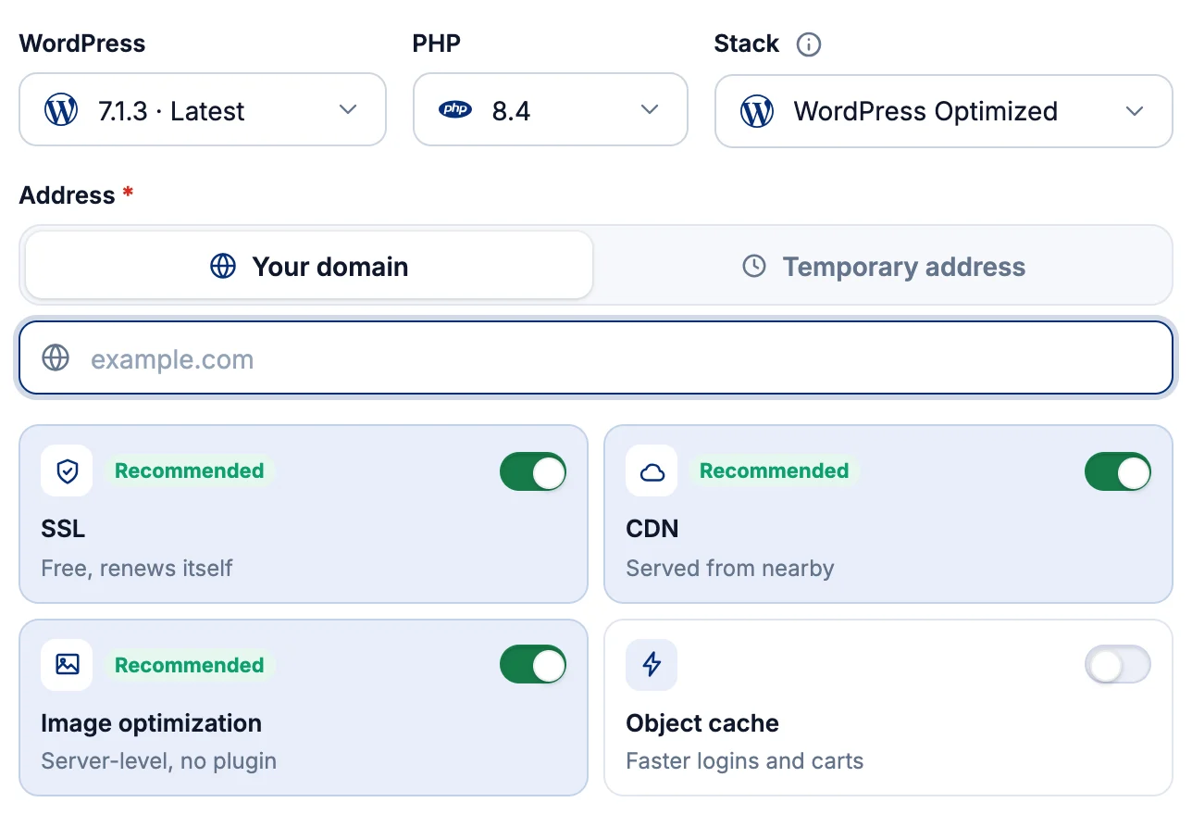Screen dimensions: 1192x815
Task: Expand the WordPress Optimized stack dropdown
Action: (x=944, y=111)
